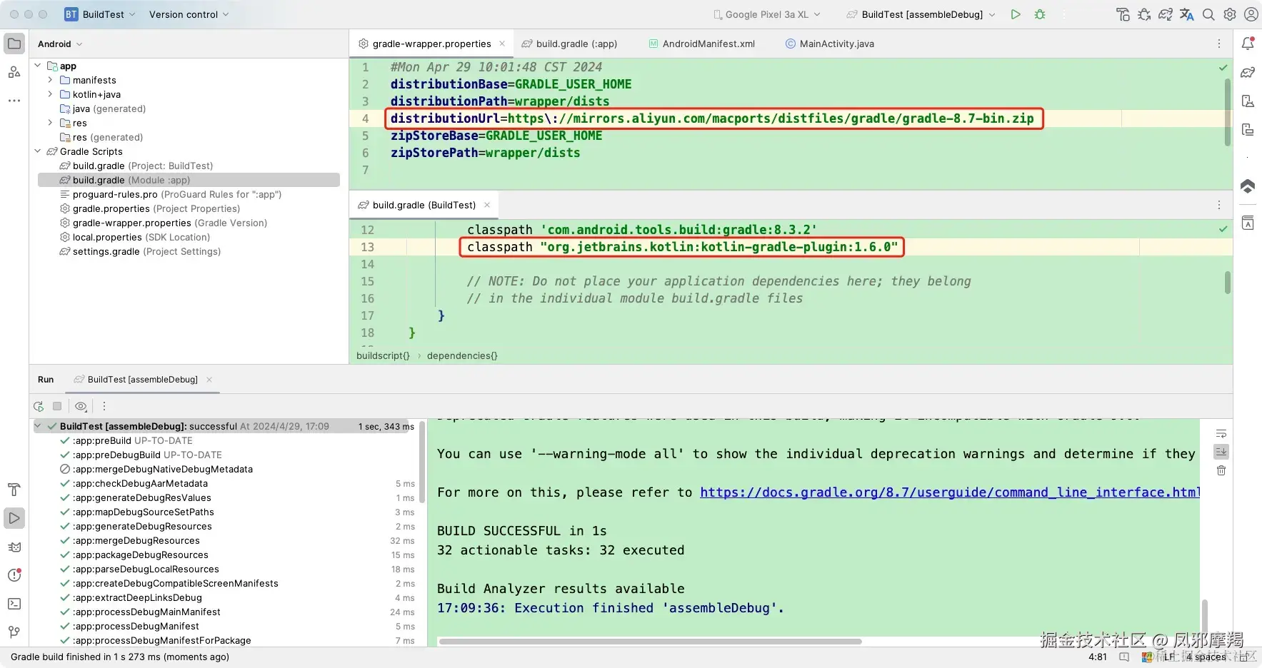Screen dimensions: 1262x668
Task: Open the translation book icon in right sidebar
Action: (1248, 223)
